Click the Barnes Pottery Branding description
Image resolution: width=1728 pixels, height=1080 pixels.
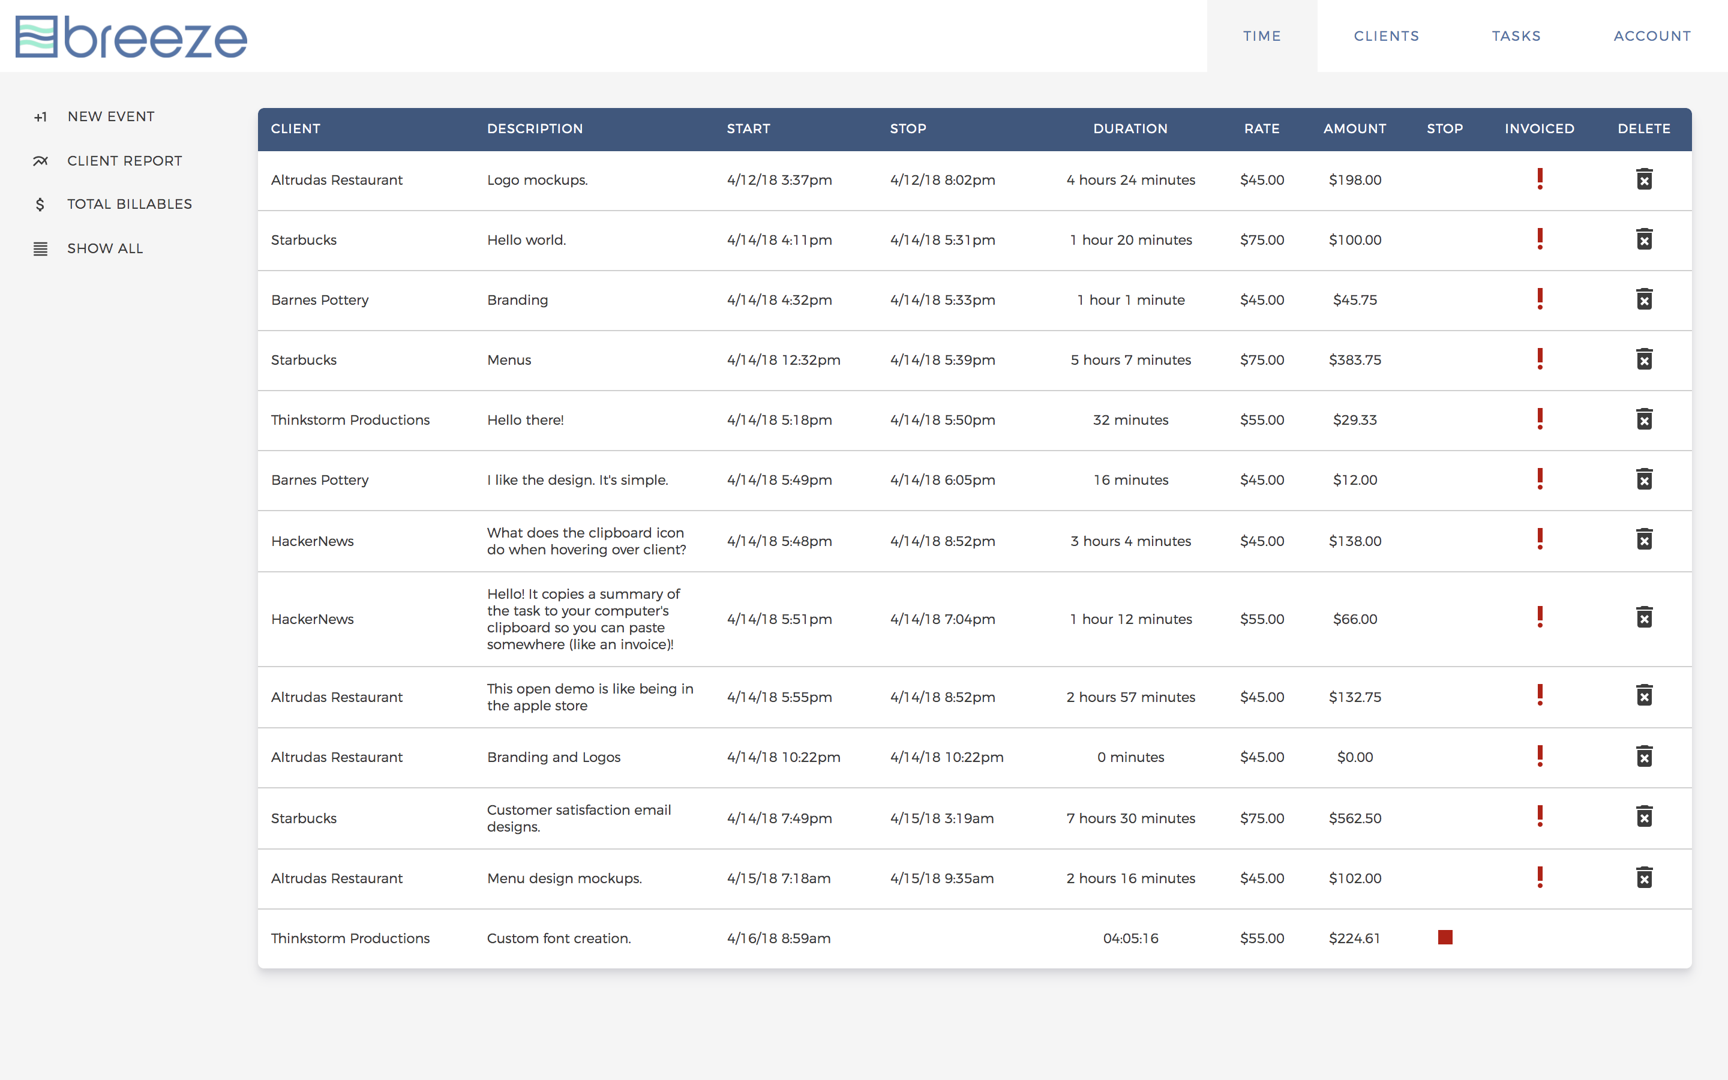click(517, 300)
